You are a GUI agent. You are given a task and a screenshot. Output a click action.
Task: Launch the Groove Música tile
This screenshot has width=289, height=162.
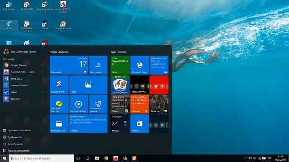79,104
